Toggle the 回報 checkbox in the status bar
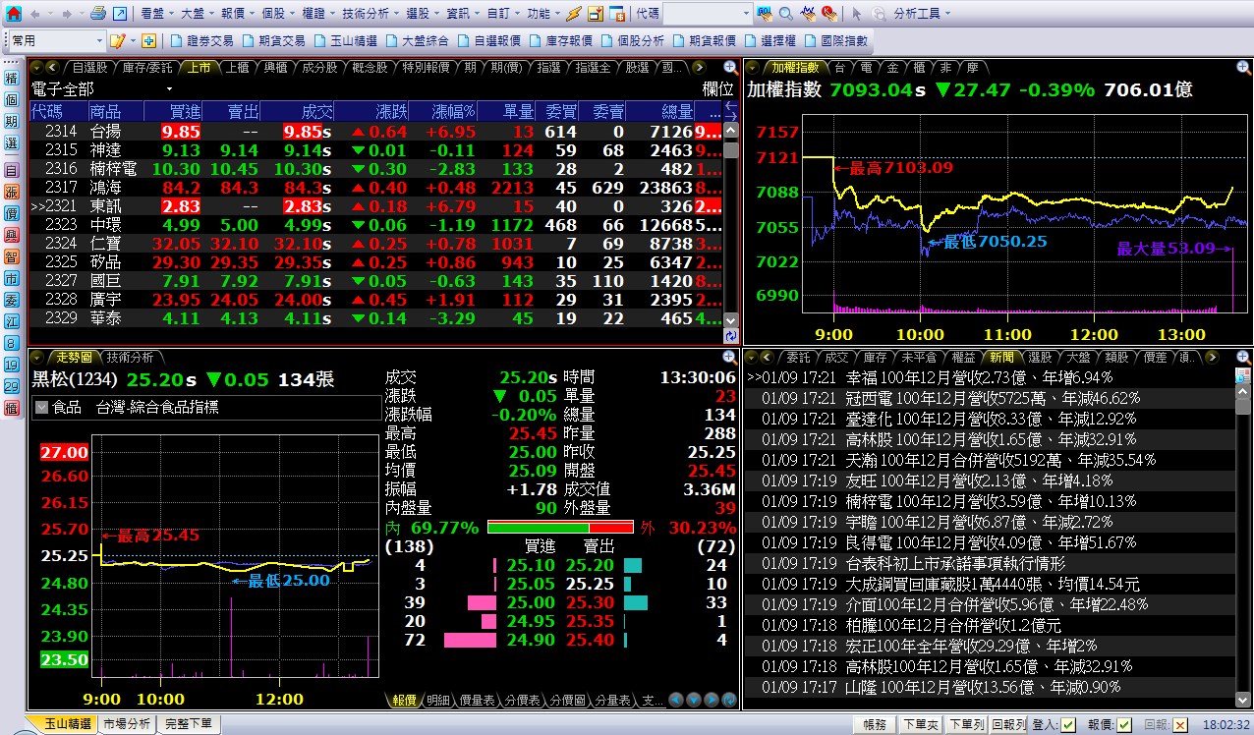 (1180, 725)
